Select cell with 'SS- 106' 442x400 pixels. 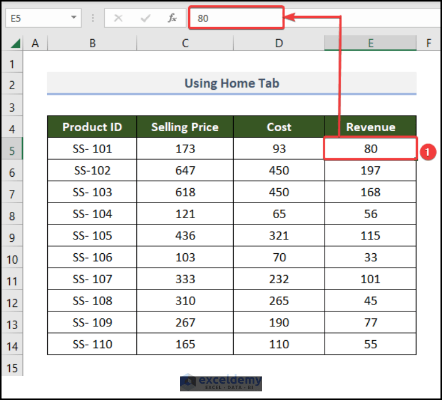[x=92, y=257]
